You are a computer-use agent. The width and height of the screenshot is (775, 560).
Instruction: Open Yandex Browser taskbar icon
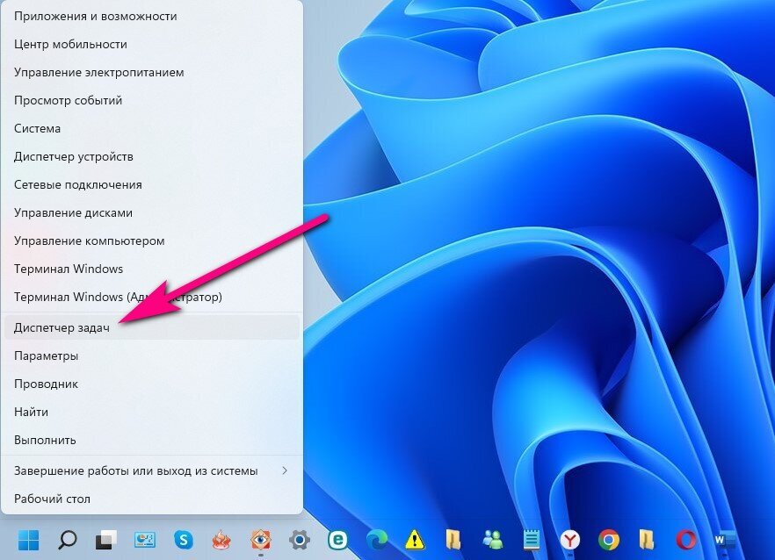coord(570,540)
